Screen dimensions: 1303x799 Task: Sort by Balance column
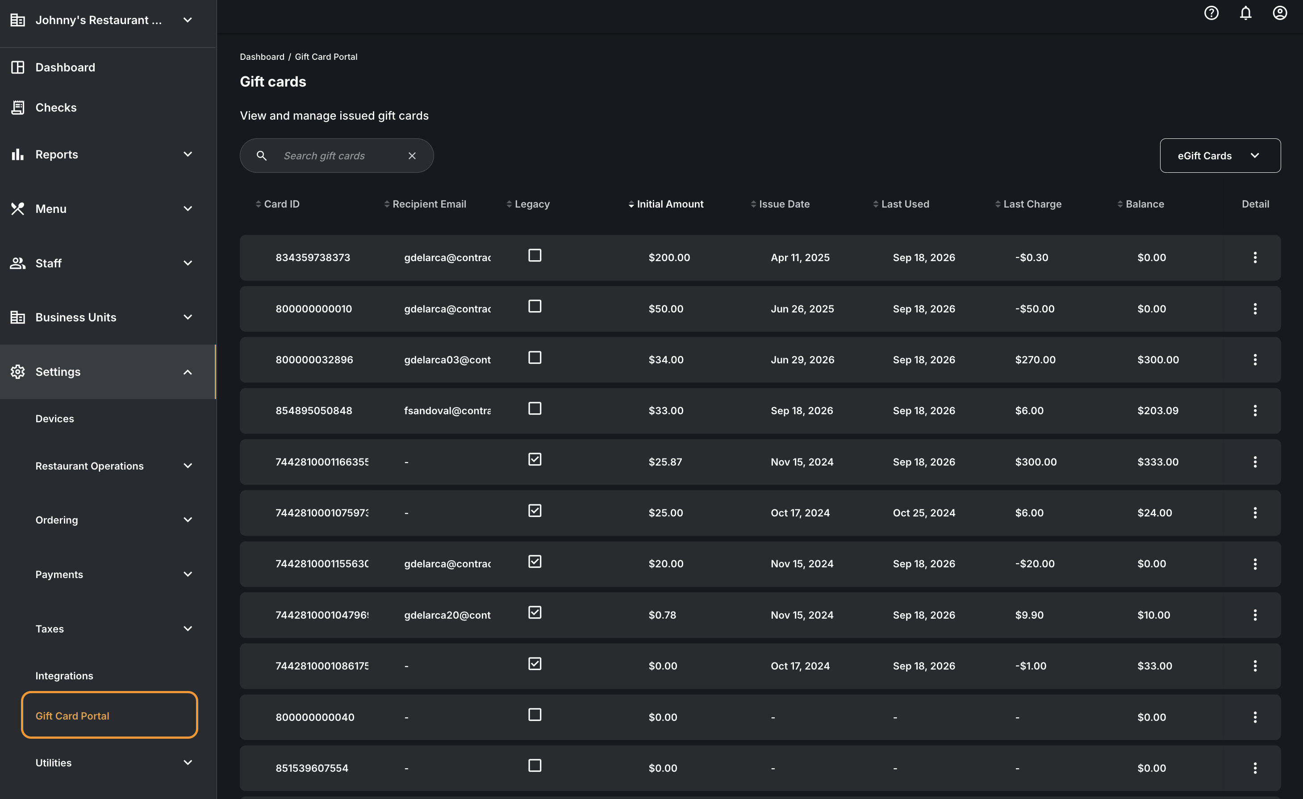click(1140, 204)
